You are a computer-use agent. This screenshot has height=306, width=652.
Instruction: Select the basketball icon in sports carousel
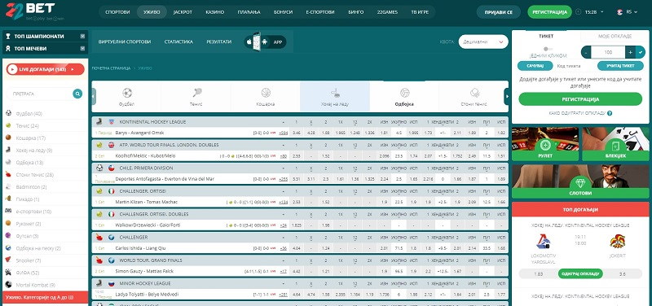266,93
